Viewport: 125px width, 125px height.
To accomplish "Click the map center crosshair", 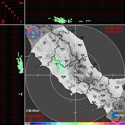I will click(75, 75).
